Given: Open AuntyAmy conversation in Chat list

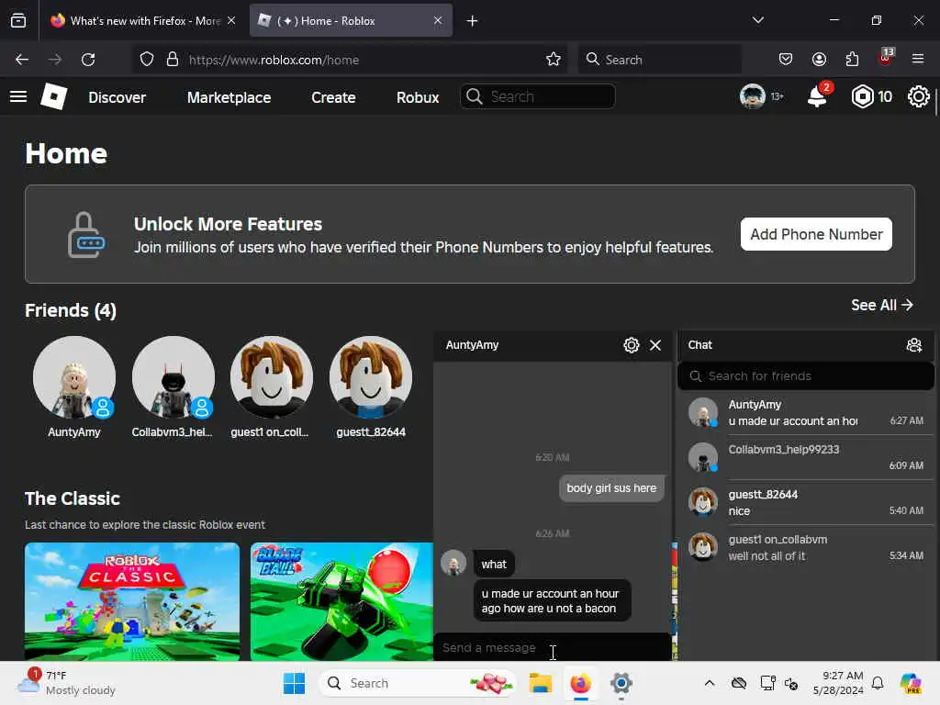Looking at the screenshot, I should (x=805, y=412).
